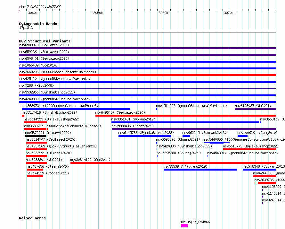Image resolution: width=285 pixels, height=229 pixels.
Task: Click the OR1D5|NM_014566 gene label
Action: tap(195, 222)
